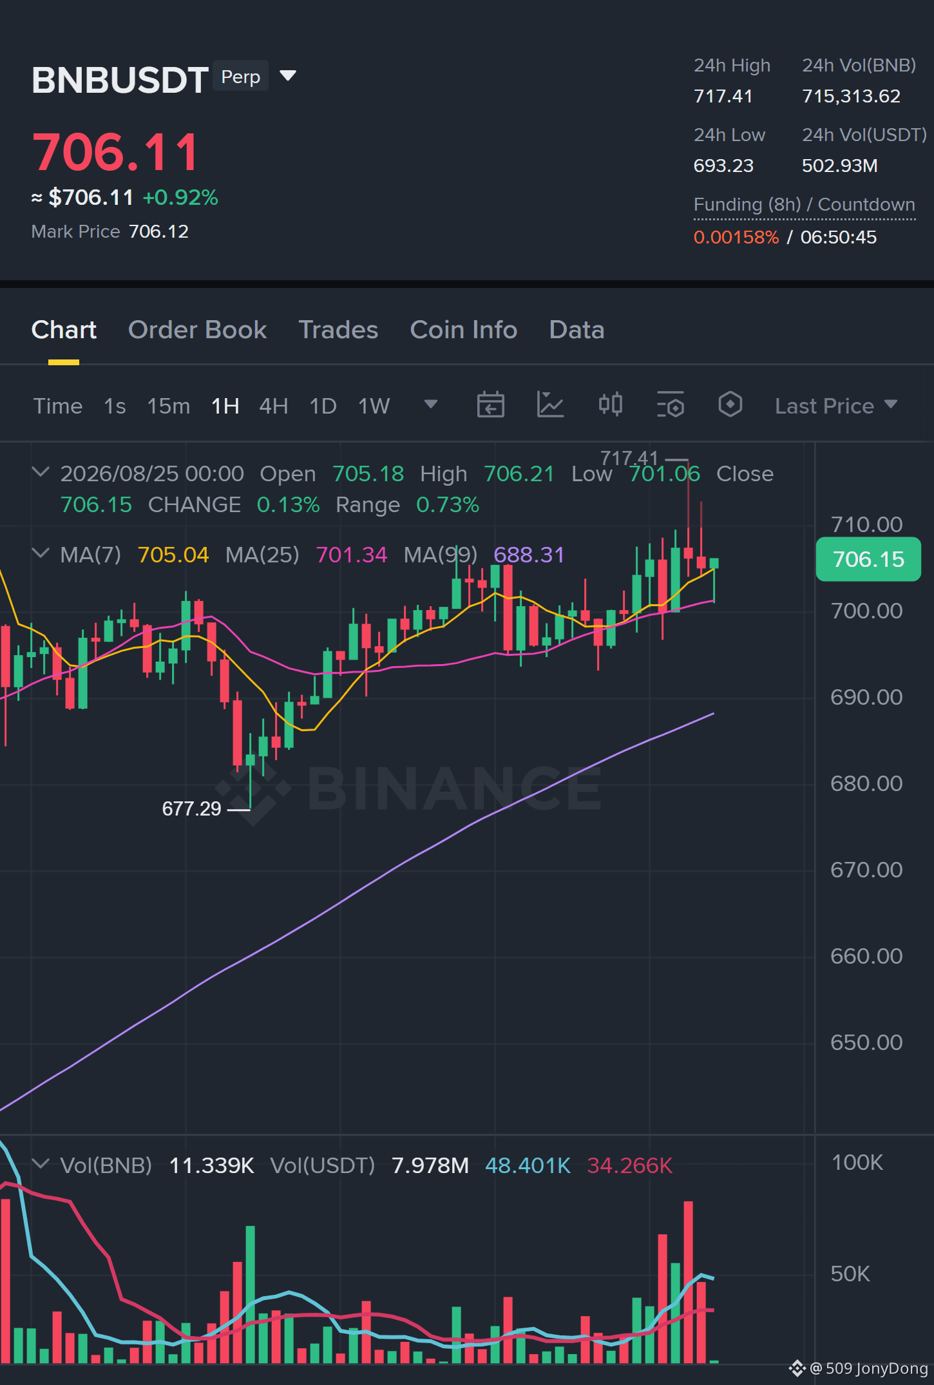The width and height of the screenshot is (934, 1385).
Task: Tap the 509 JonyDong watermark handle
Action: pos(868,1368)
